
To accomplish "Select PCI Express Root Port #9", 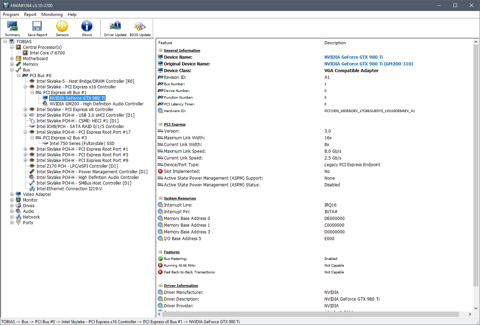I will point(82,161).
